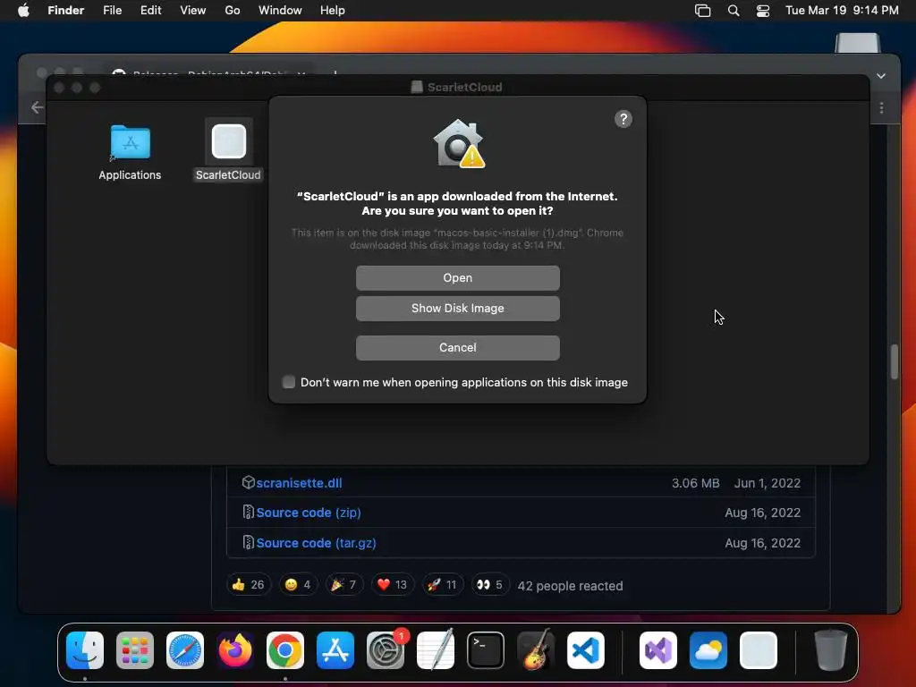The width and height of the screenshot is (916, 687).
Task: Open Visual Studio Code from Dock
Action: point(586,650)
